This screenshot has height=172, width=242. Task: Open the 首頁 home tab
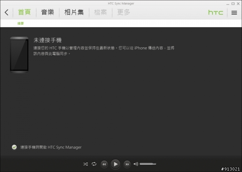pyautogui.click(x=24, y=12)
